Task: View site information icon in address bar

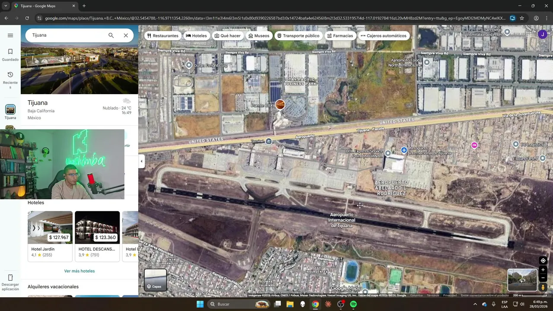Action: 39,18
